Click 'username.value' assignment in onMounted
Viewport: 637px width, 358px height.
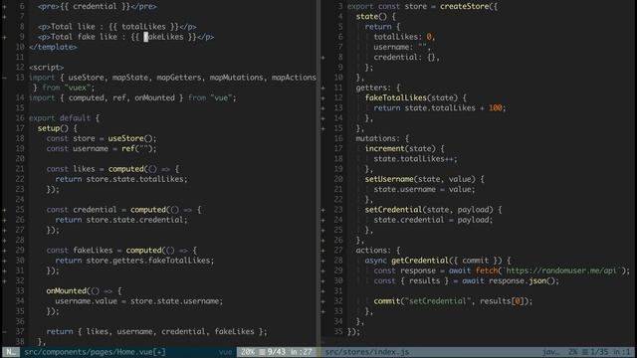coord(87,300)
